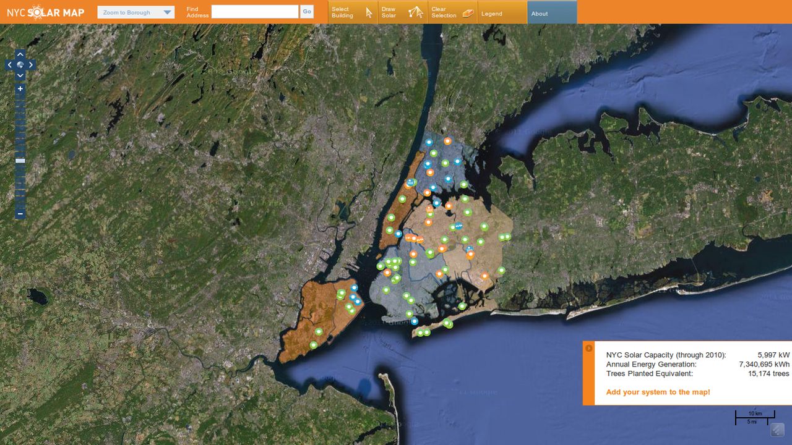The image size is (792, 445).
Task: Open the Zoom to Borough dropdown
Action: pyautogui.click(x=136, y=12)
